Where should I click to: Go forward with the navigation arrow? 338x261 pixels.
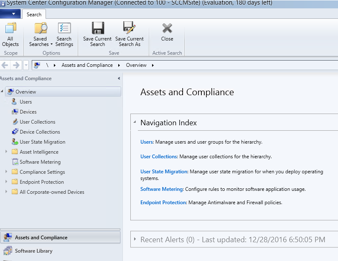pos(16,65)
